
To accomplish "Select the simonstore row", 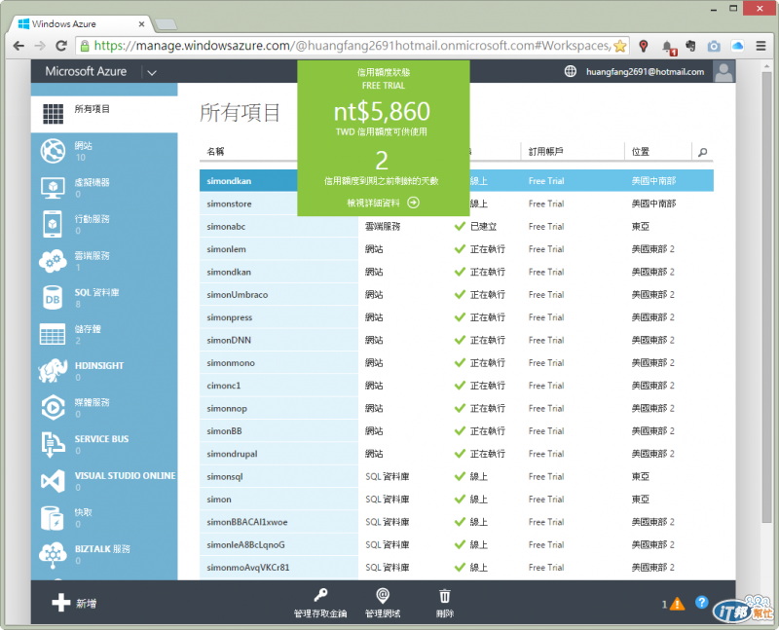I will coord(456,204).
